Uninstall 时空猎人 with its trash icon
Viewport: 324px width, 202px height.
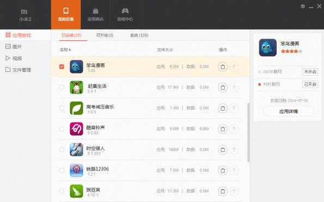[223, 150]
